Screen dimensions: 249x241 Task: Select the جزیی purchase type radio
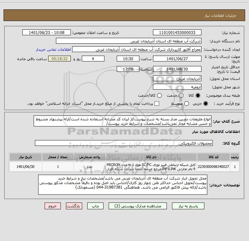206,104
